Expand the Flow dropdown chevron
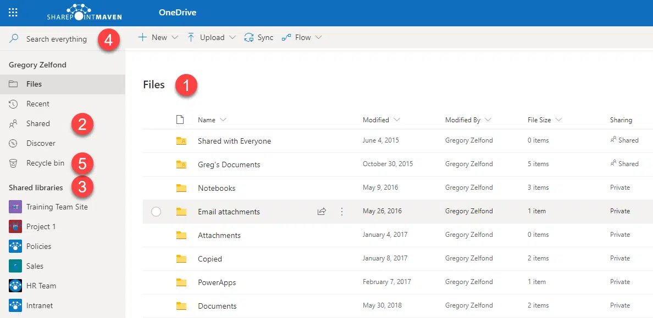This screenshot has height=318, width=653. tap(319, 37)
